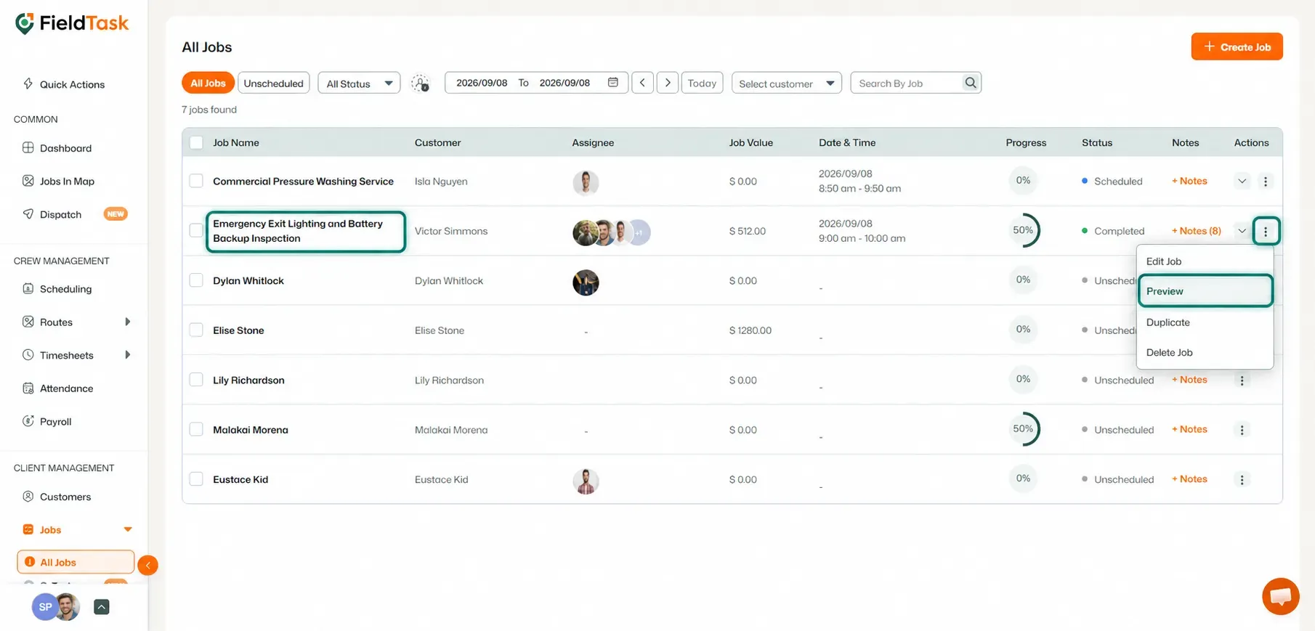Open the Select customer dropdown
Viewport: 1315px width, 631px height.
pos(787,84)
